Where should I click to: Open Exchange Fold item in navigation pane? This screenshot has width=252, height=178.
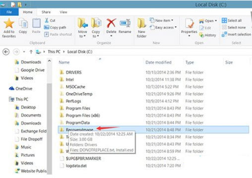pyautogui.click(x=34, y=131)
